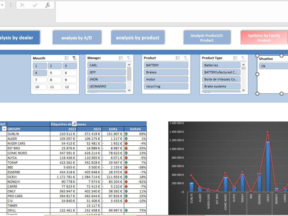This screenshot has width=288, height=216.
Task: Select month 9 in Mounth slicer
Action: coord(70,80)
